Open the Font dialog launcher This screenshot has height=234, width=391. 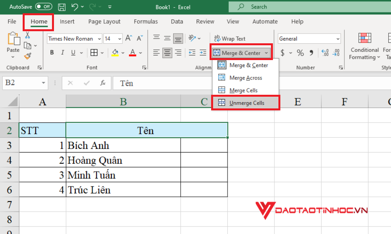(144, 67)
